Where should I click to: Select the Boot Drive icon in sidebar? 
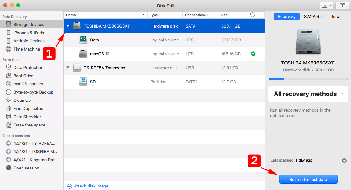click(x=9, y=76)
